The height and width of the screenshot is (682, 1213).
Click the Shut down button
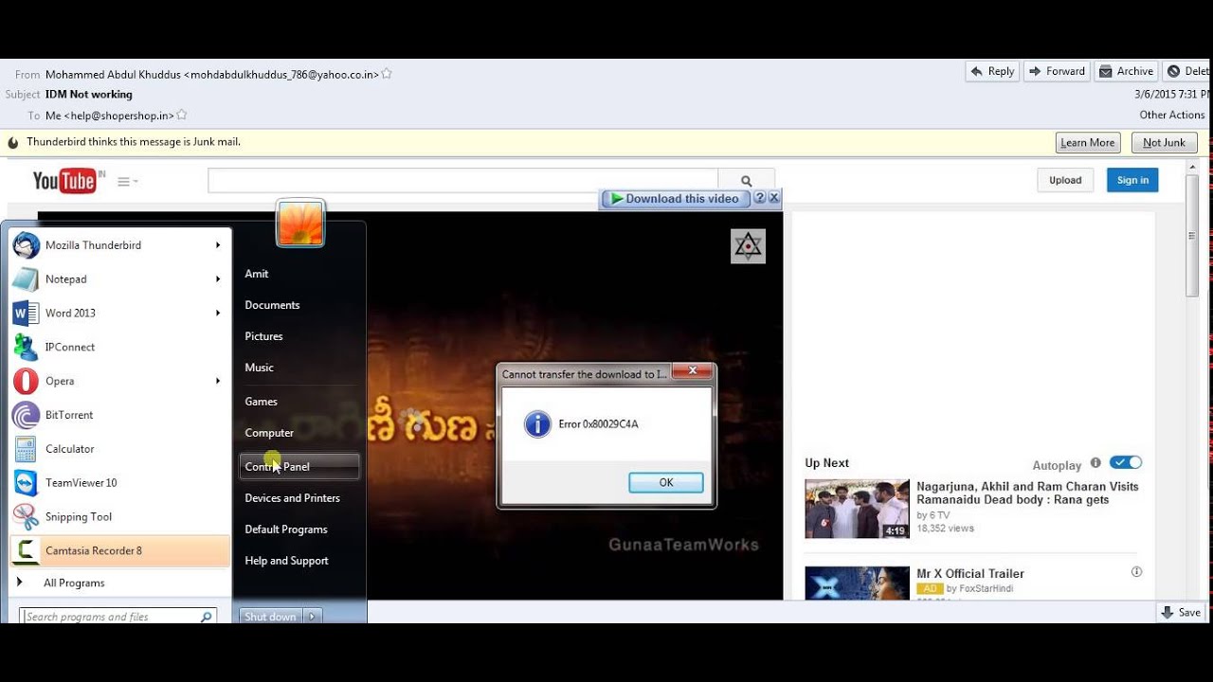(x=270, y=617)
